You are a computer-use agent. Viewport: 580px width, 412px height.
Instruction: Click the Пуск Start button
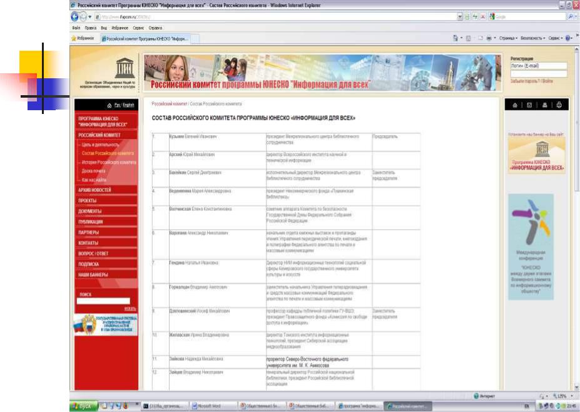[x=84, y=406]
